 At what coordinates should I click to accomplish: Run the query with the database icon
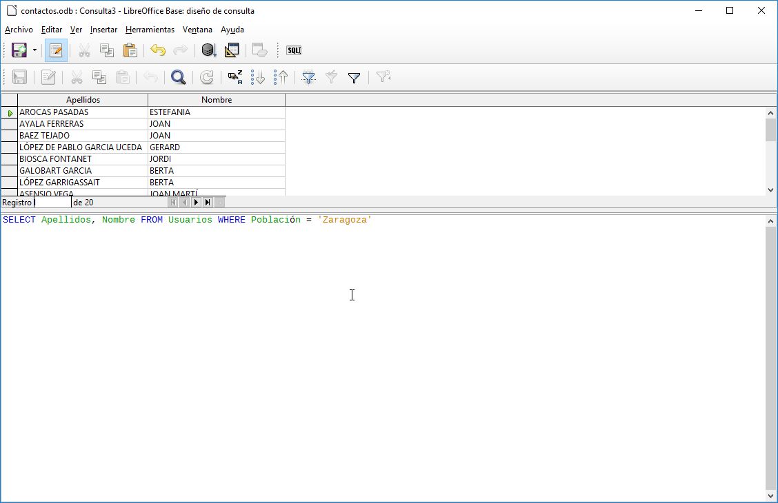pos(208,50)
